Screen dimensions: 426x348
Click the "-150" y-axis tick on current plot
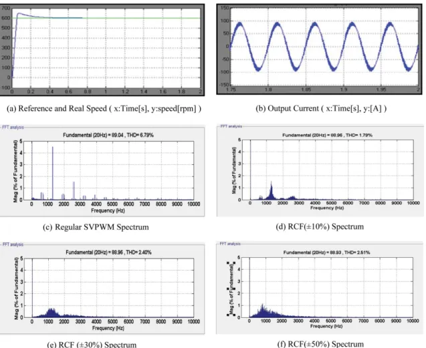coord(224,85)
